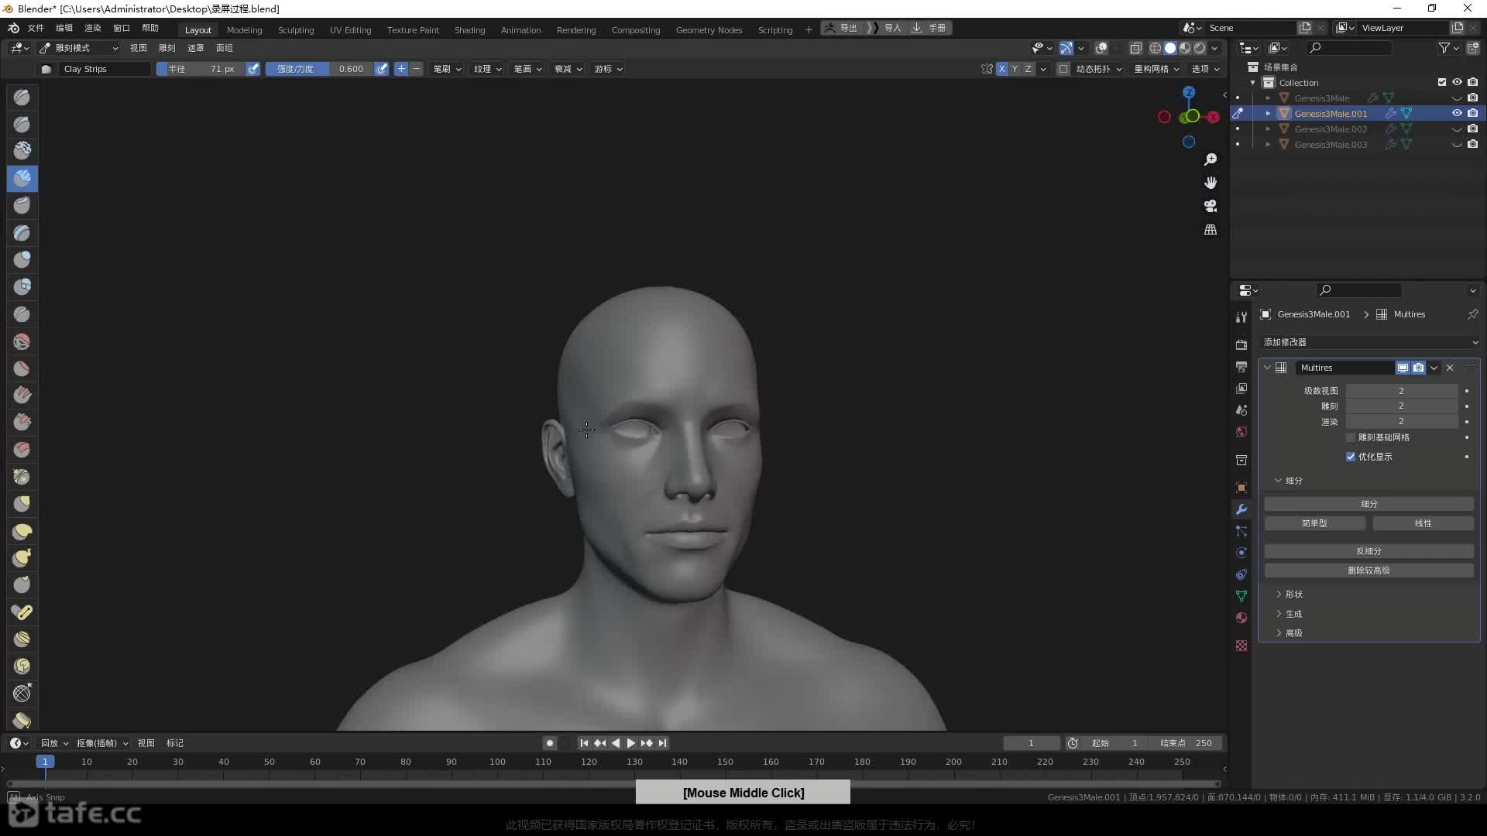
Task: Toggle strength pressure sensitivity pen icon
Action: (382, 69)
